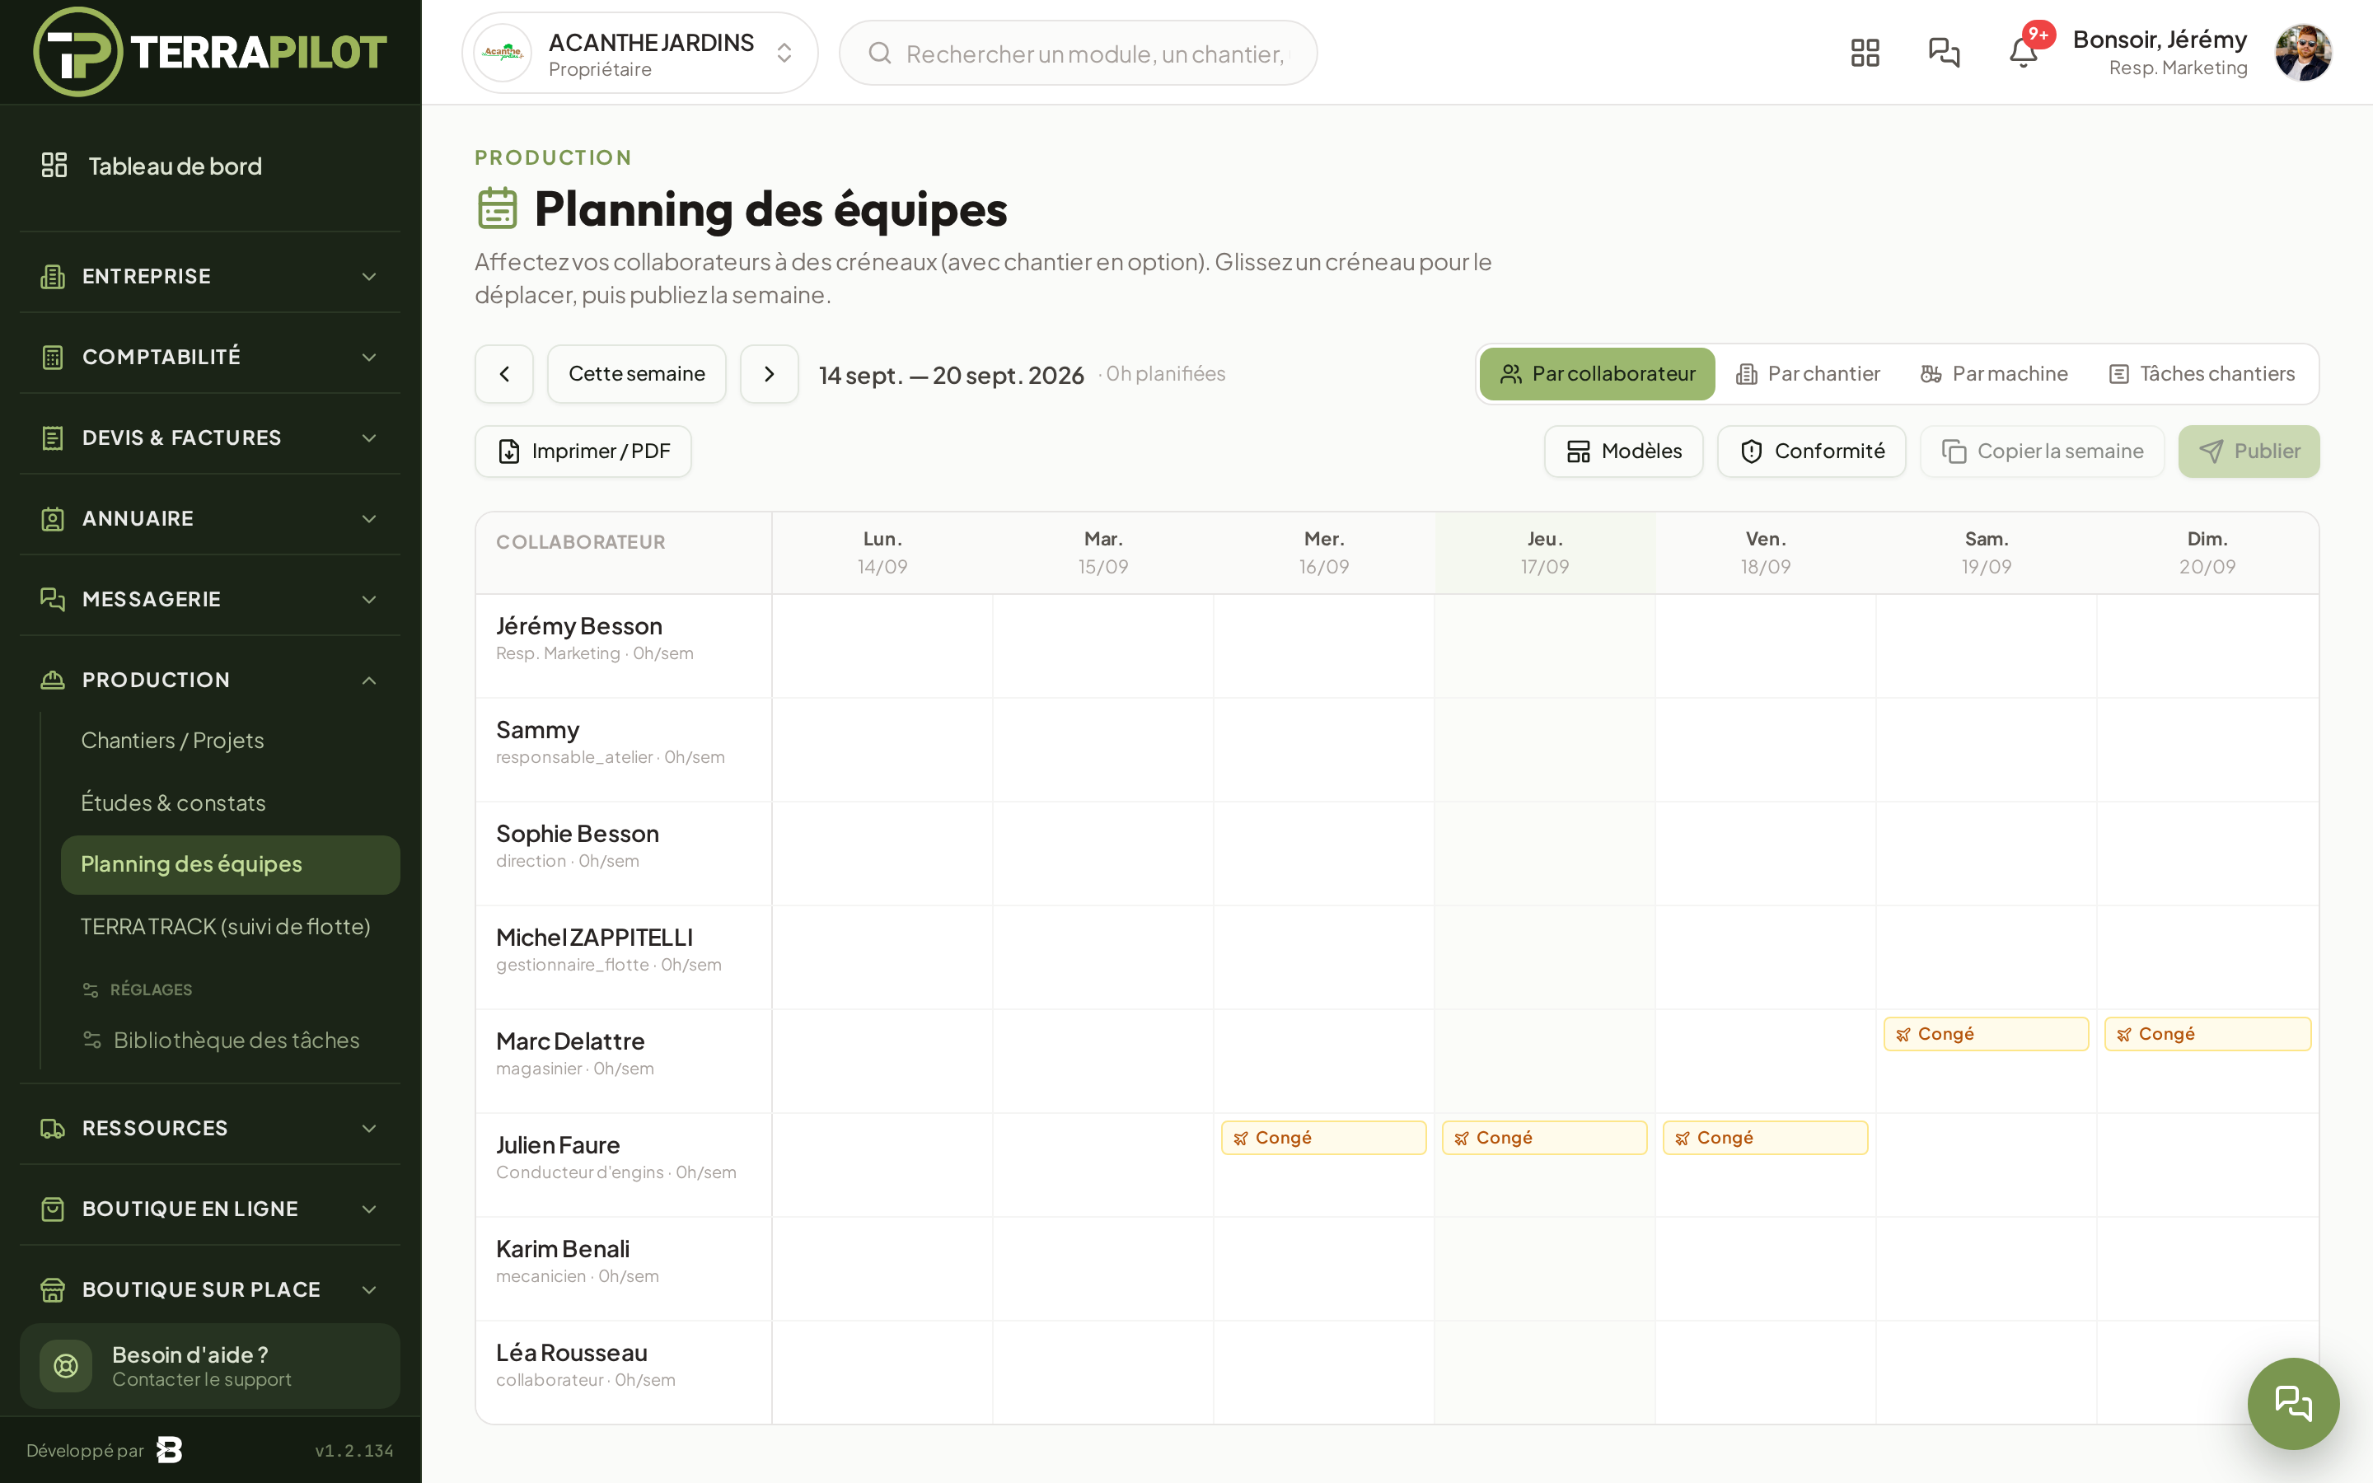Open the notifications bell
This screenshot has height=1483, width=2373.
2023,53
